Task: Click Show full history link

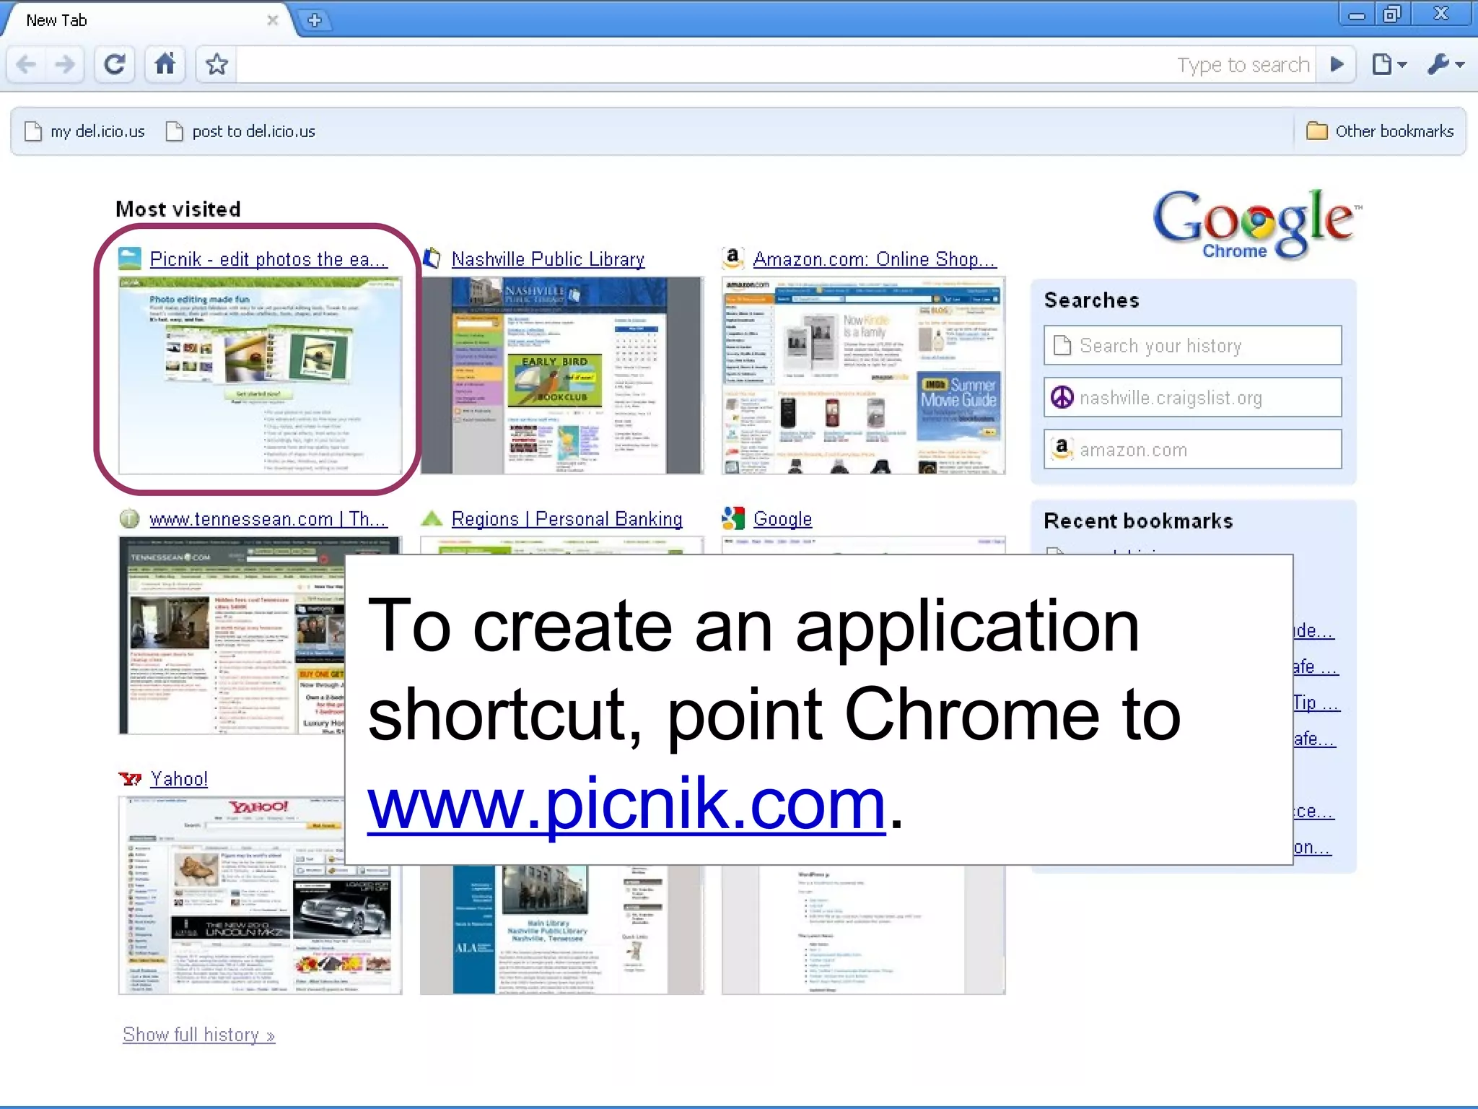Action: (198, 1035)
